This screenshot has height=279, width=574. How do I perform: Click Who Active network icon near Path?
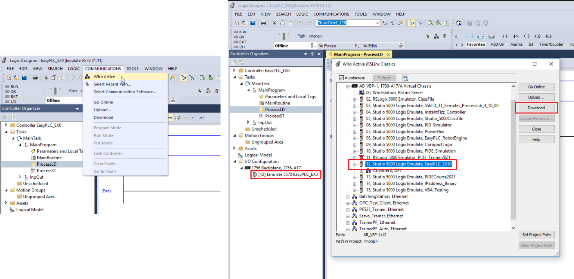[x=437, y=36]
